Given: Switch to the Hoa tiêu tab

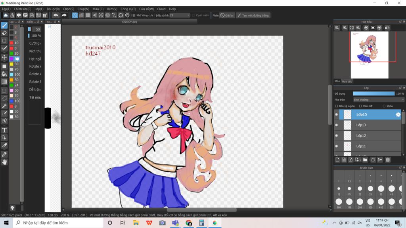Looking at the screenshot, I should [347, 82].
